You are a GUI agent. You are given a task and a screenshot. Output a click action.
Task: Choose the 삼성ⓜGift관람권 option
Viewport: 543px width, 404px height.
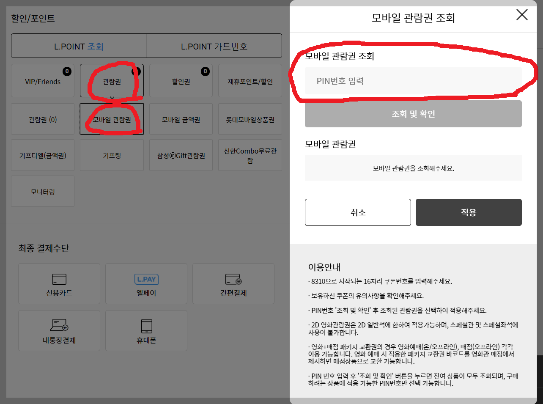(181, 155)
